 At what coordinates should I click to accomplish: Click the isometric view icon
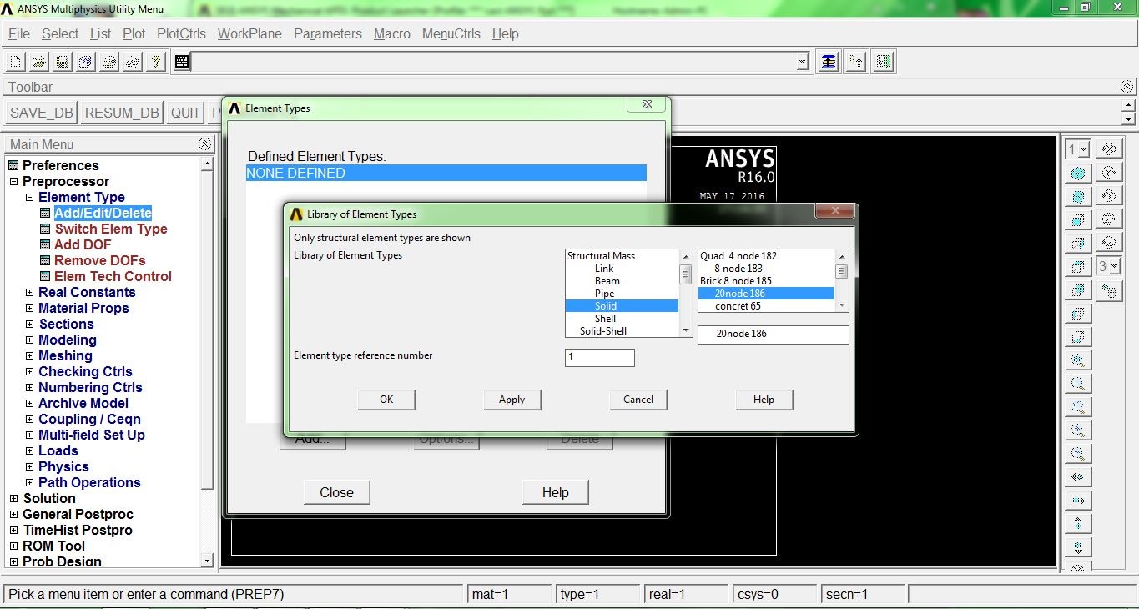click(x=1076, y=171)
